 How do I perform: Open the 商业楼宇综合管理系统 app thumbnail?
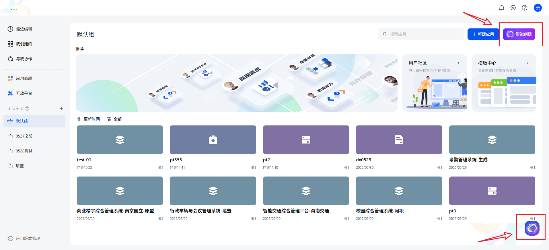point(120,191)
